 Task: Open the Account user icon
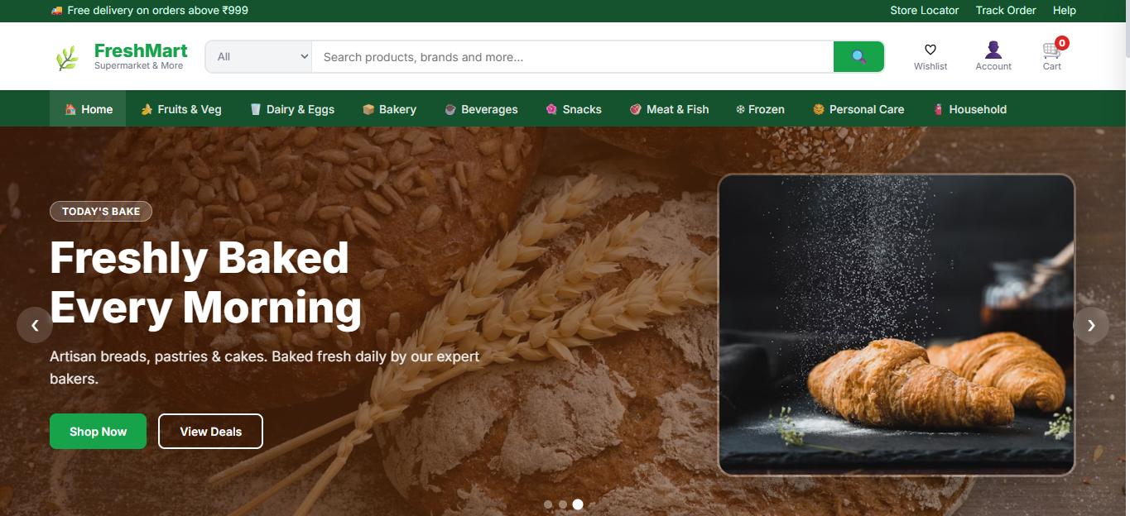point(993,50)
